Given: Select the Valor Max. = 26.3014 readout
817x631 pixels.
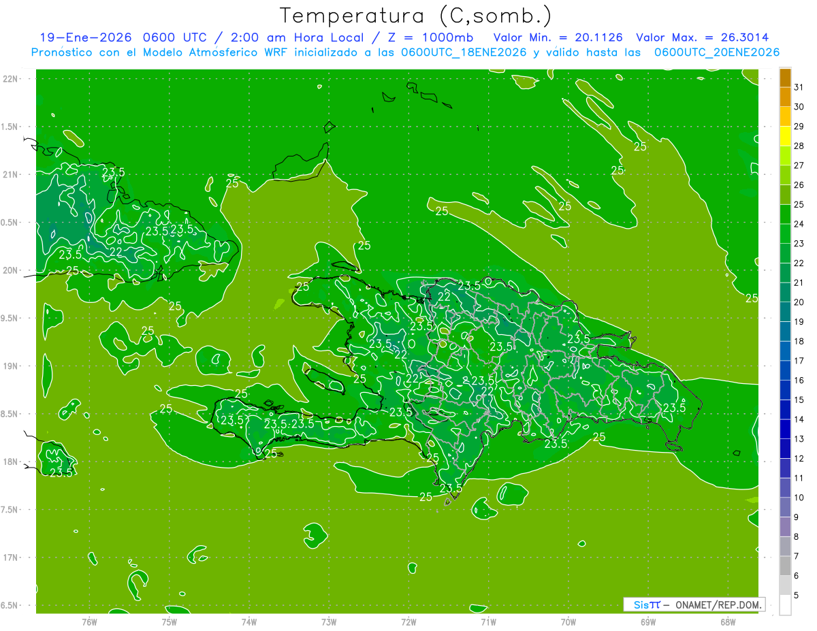Looking at the screenshot, I should (x=702, y=37).
